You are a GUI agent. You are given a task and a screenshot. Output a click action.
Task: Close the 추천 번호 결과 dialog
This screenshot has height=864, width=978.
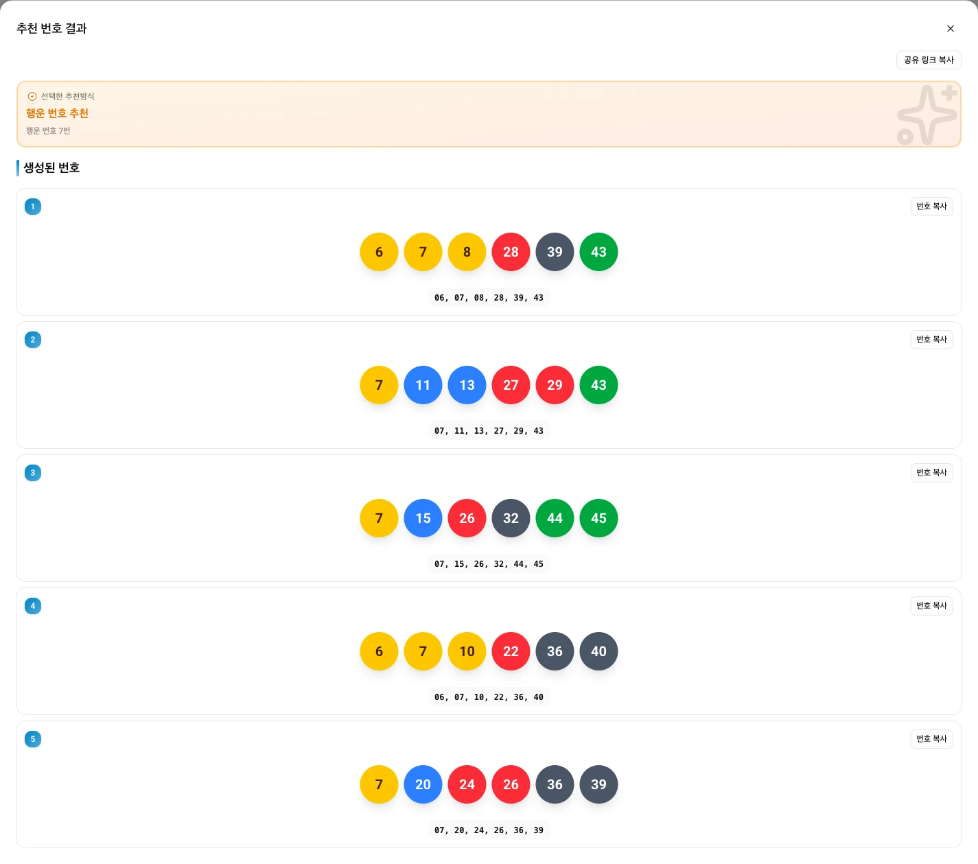(x=950, y=29)
